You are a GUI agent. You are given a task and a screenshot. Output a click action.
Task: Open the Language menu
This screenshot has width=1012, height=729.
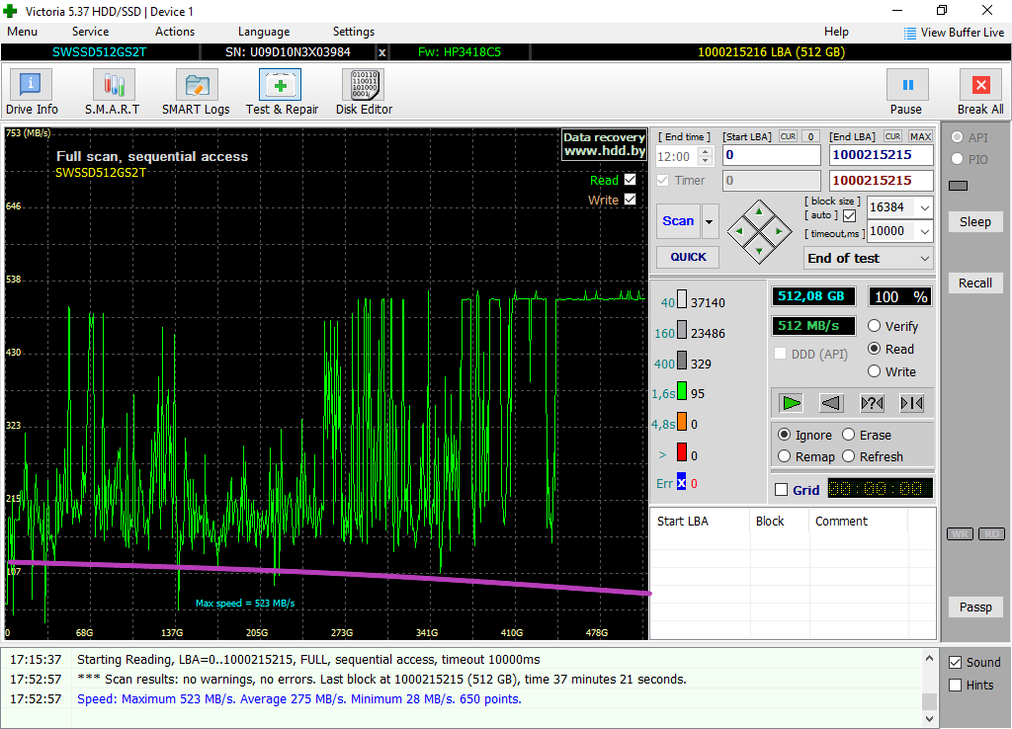(x=264, y=32)
